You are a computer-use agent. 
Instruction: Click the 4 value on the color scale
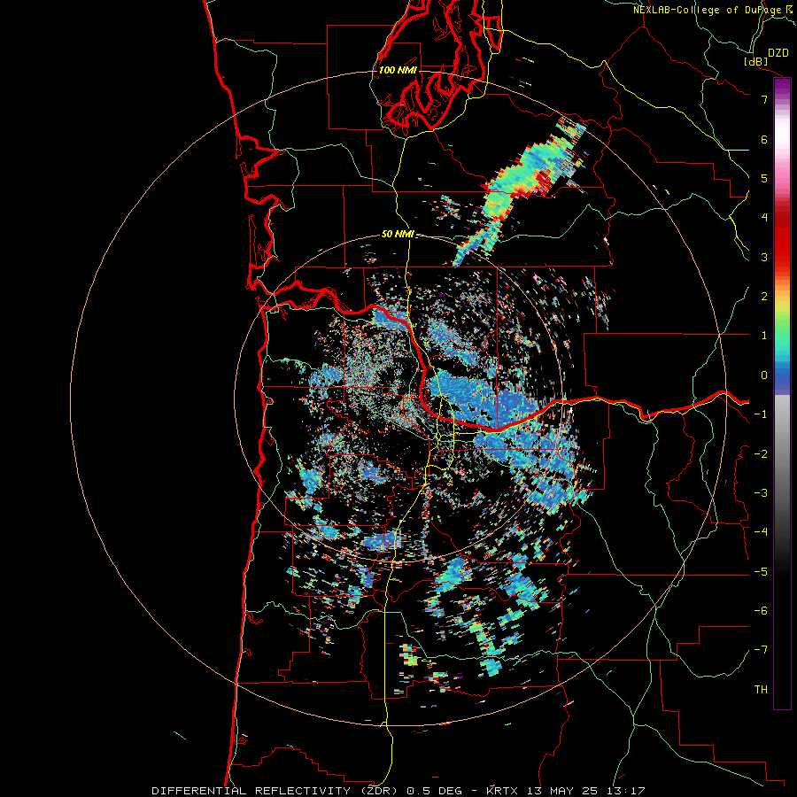point(764,218)
